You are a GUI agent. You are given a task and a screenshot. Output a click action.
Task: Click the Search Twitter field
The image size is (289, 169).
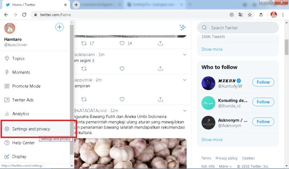pyautogui.click(x=238, y=28)
